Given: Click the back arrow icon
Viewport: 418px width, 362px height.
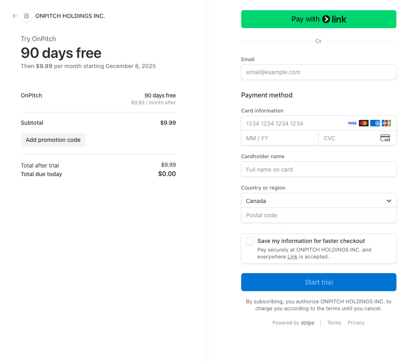Looking at the screenshot, I should click(15, 16).
